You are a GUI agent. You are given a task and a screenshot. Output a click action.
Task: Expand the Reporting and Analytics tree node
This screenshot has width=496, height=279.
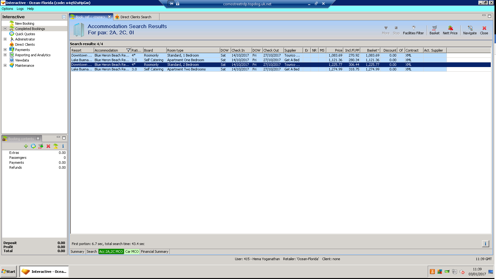5,55
